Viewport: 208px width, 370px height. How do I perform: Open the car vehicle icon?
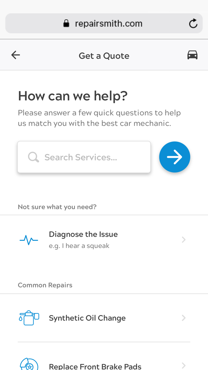192,55
